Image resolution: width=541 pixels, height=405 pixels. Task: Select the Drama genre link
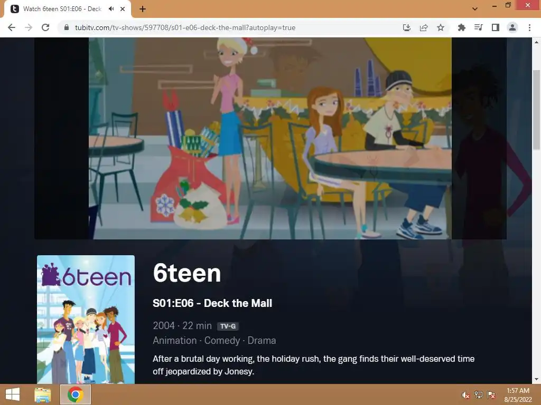pos(262,340)
